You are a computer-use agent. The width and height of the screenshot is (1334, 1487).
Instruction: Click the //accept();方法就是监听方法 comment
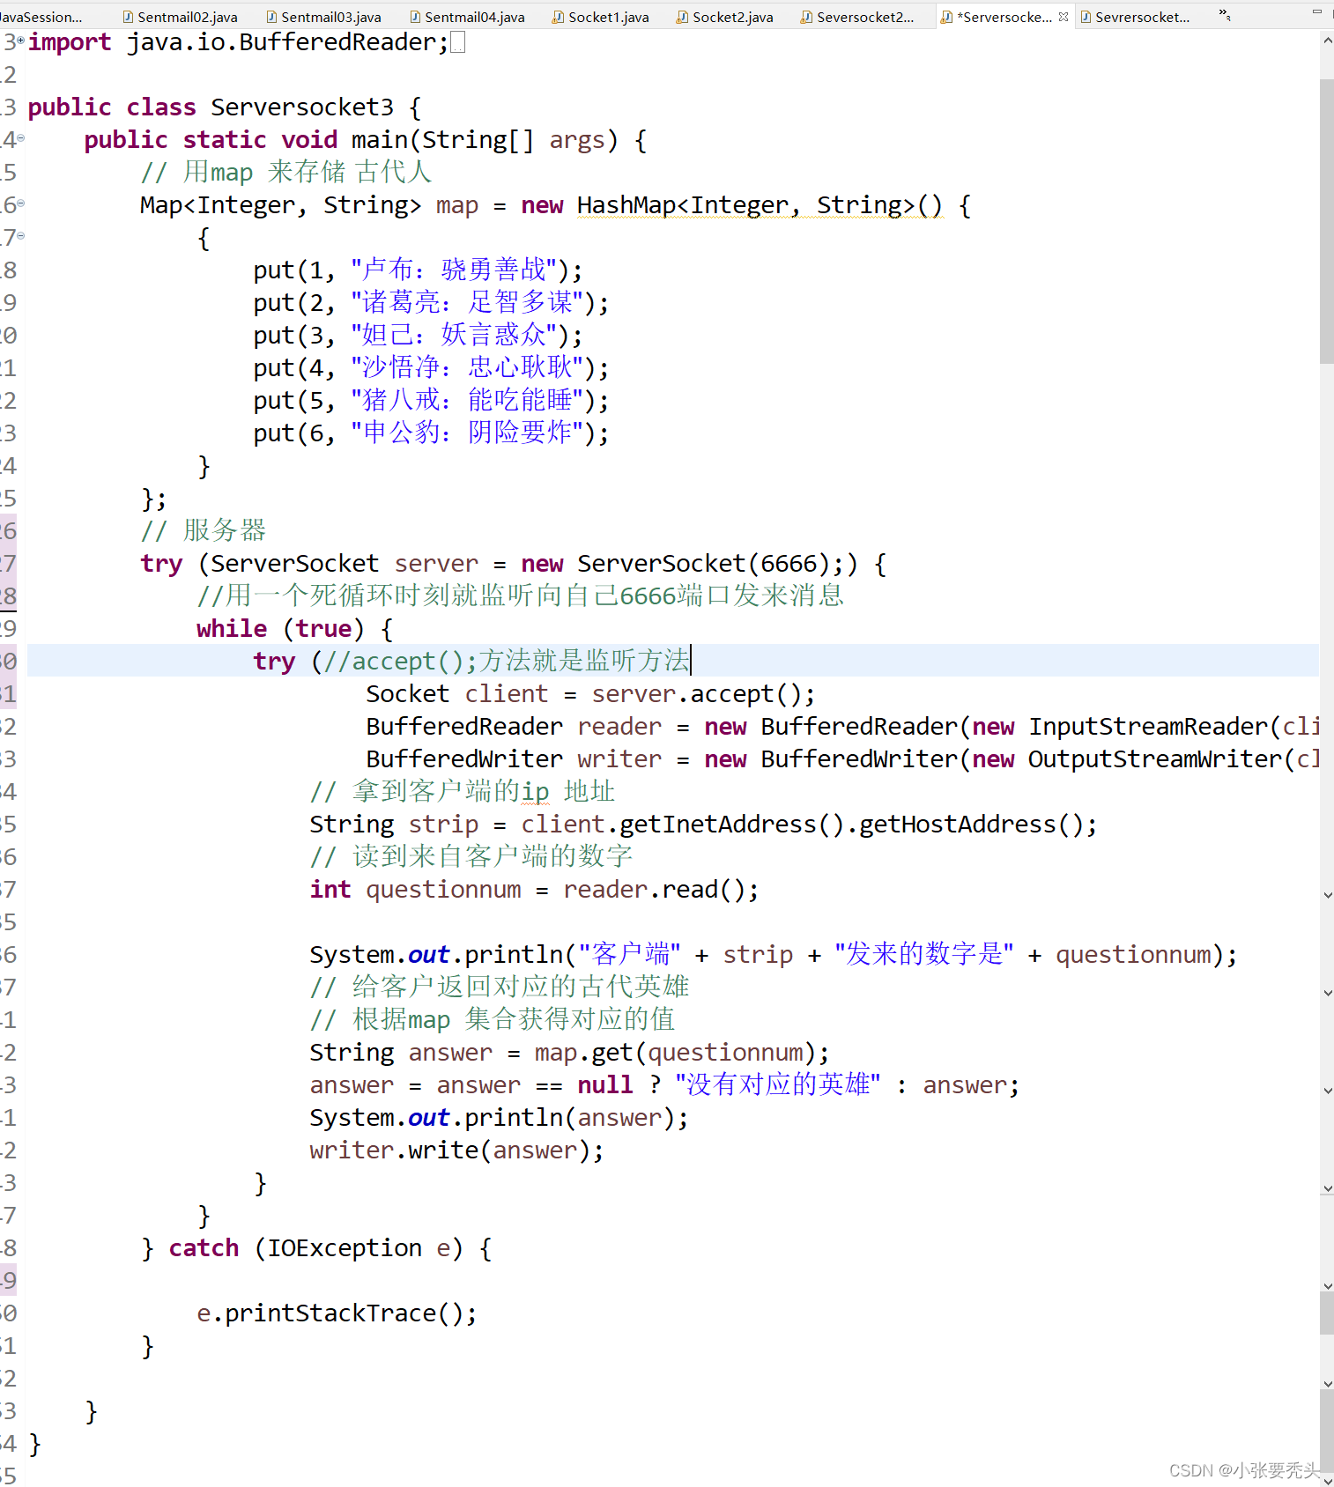point(507,662)
